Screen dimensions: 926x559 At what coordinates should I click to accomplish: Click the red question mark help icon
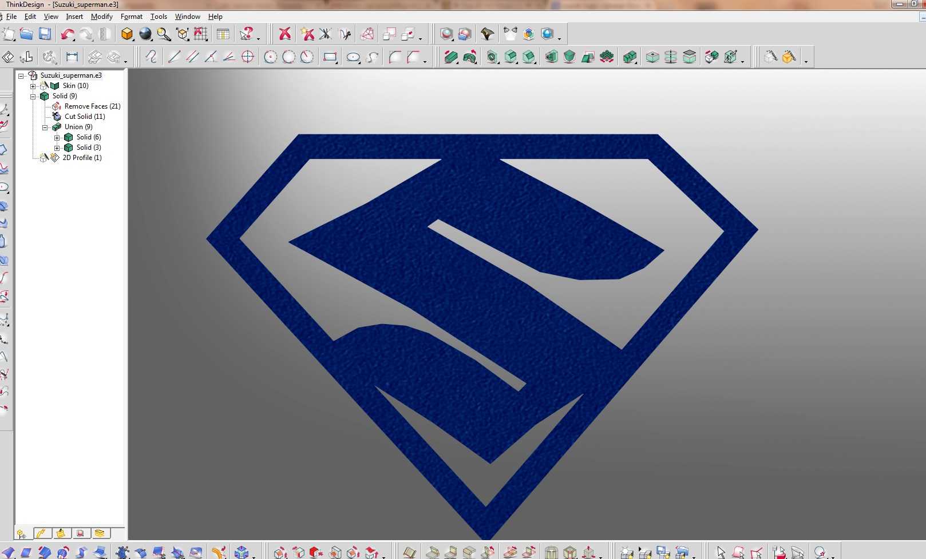[x=246, y=34]
